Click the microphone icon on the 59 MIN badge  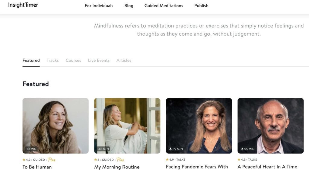(170, 149)
